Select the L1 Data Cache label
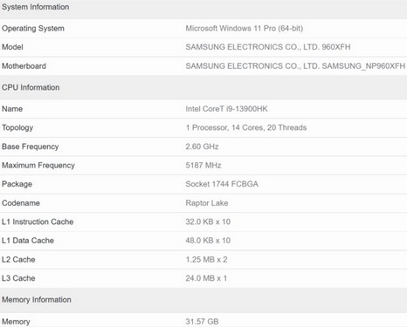 [x=28, y=241]
